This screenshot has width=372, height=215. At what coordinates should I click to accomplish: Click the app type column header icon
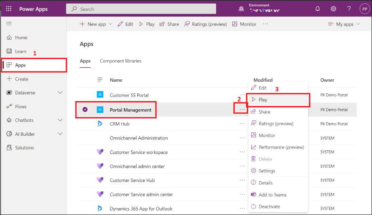pos(100,80)
